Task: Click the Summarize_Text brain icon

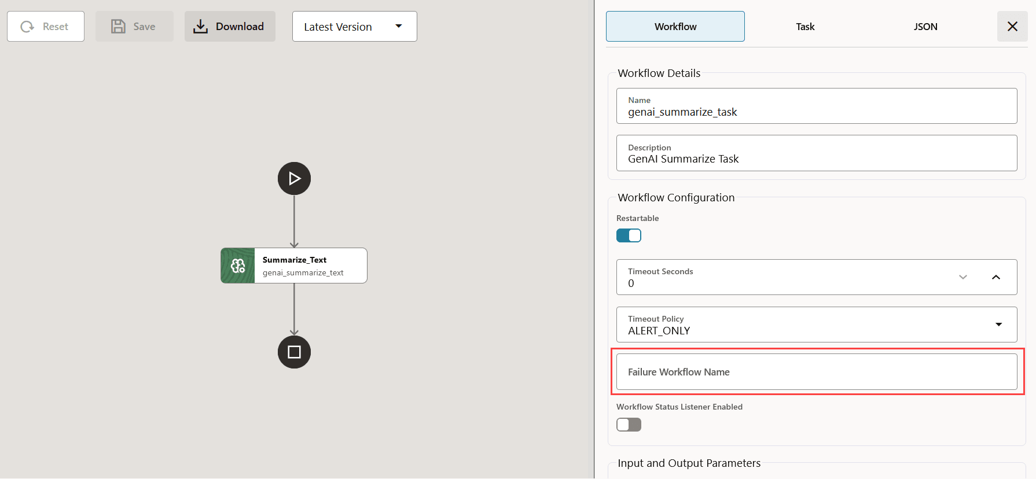Action: [x=238, y=266]
